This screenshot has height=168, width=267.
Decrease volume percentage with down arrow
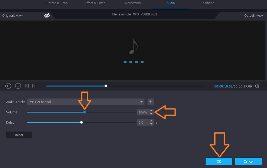(151, 114)
